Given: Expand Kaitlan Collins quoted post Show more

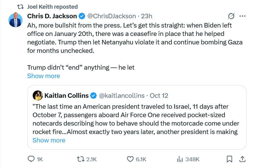Looking at the screenshot, I should point(49,140).
